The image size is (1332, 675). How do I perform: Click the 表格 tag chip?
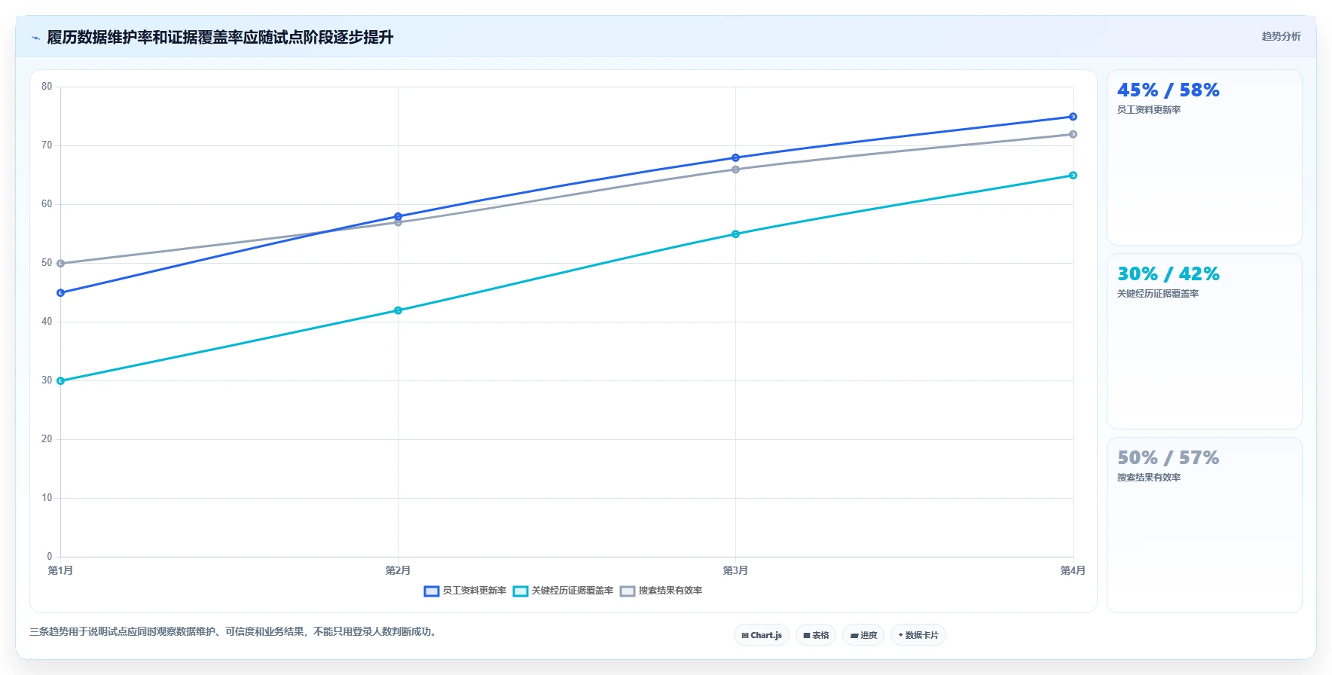pos(816,635)
